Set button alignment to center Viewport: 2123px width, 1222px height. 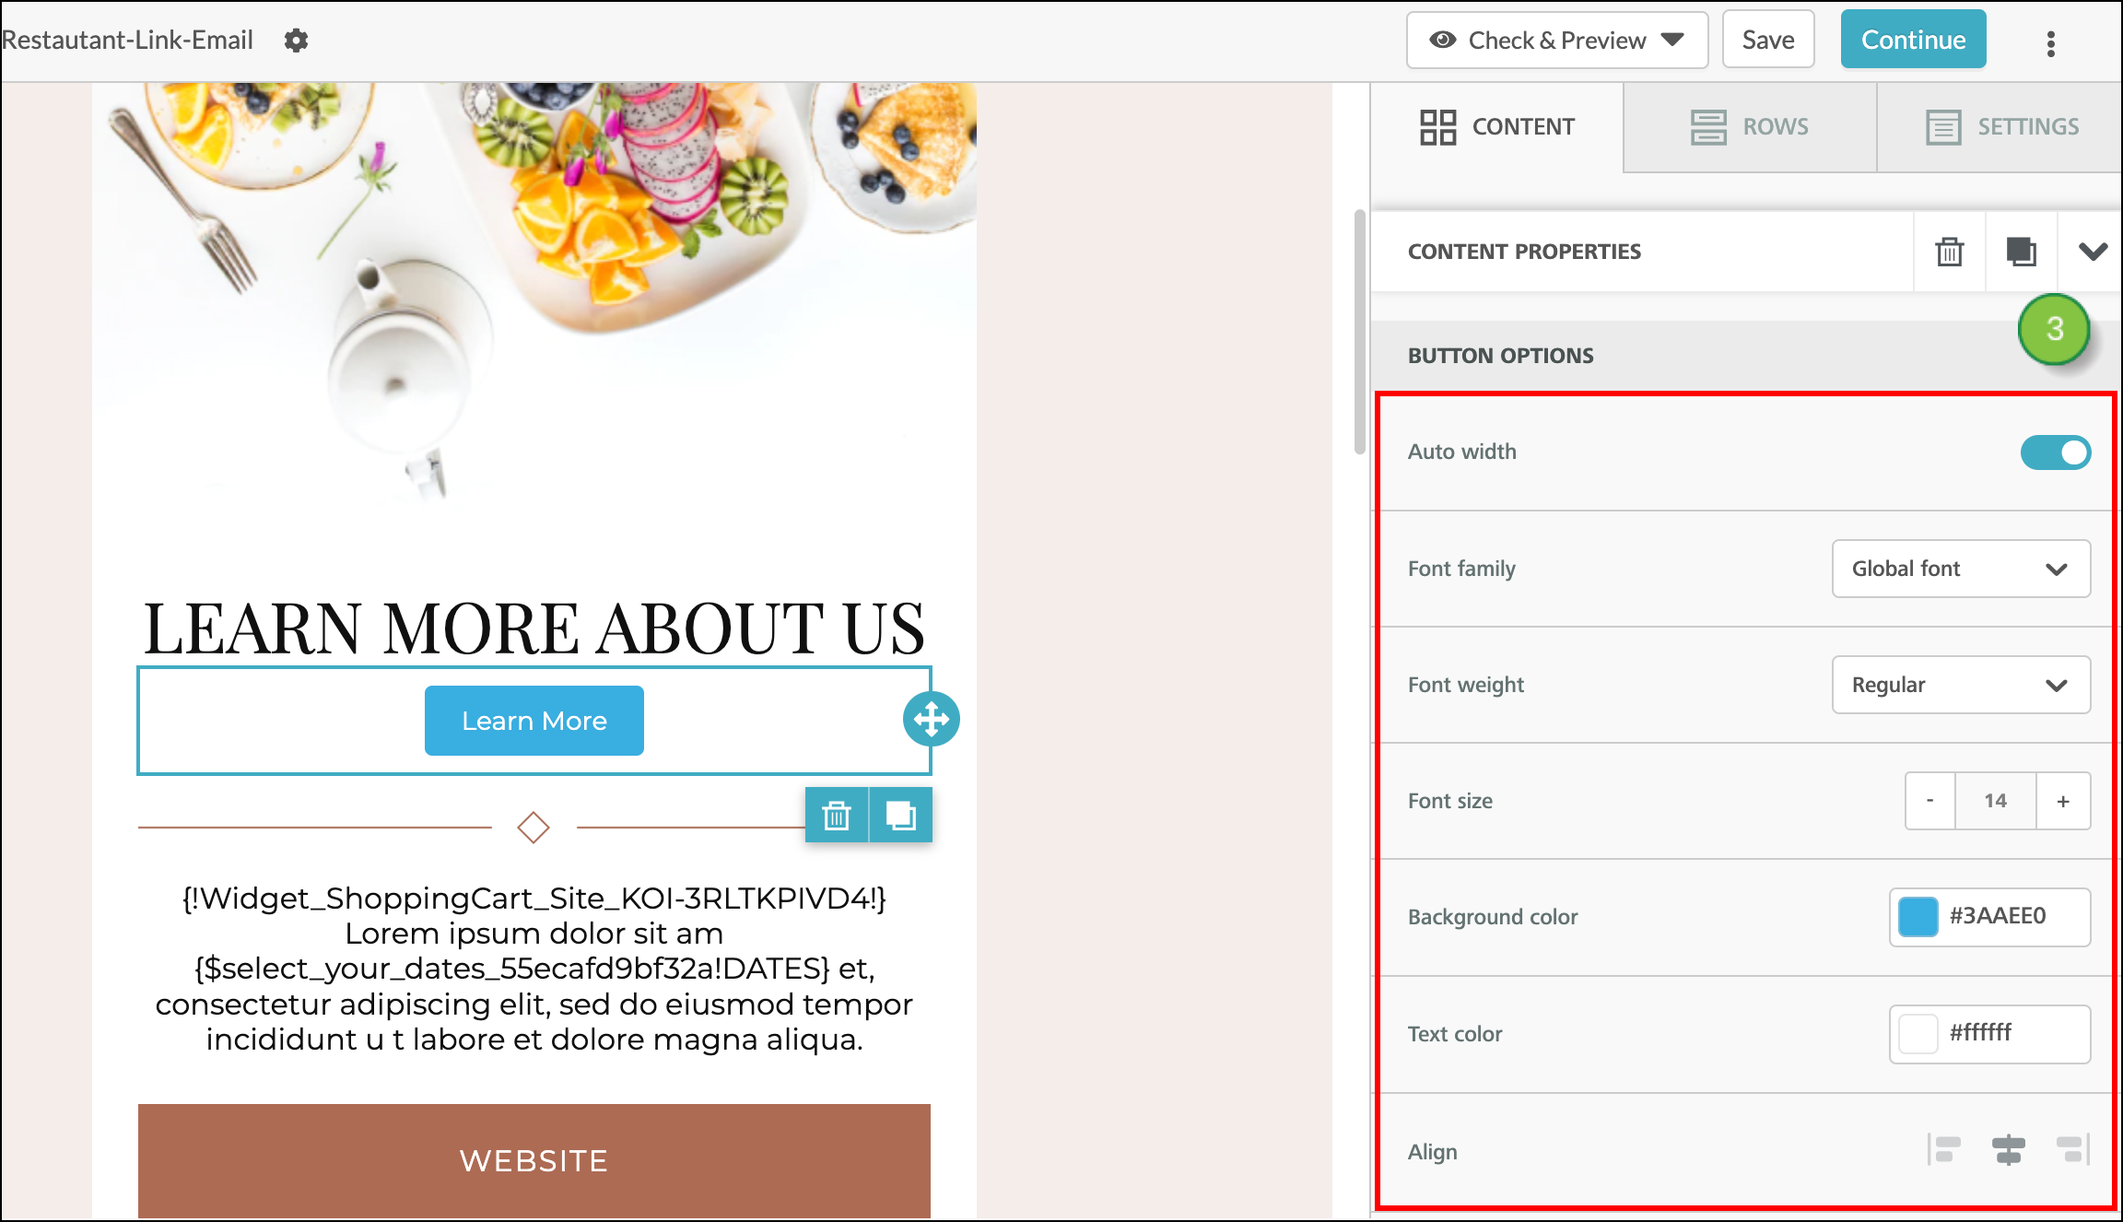pos(2009,1151)
